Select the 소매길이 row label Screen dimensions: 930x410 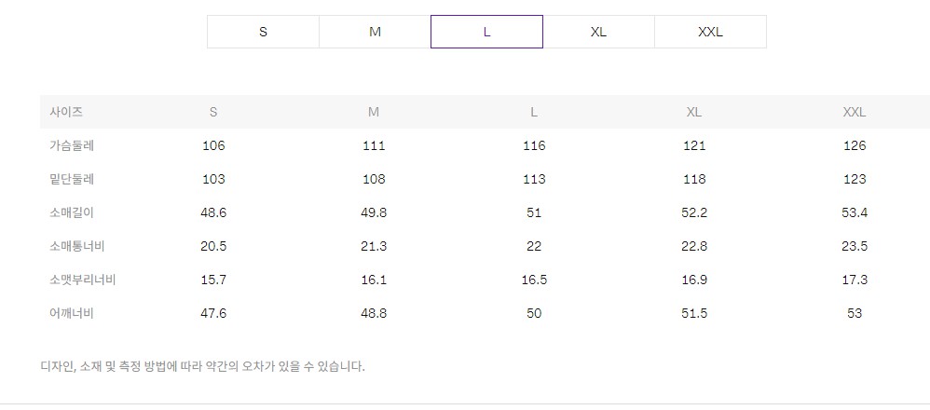point(72,212)
